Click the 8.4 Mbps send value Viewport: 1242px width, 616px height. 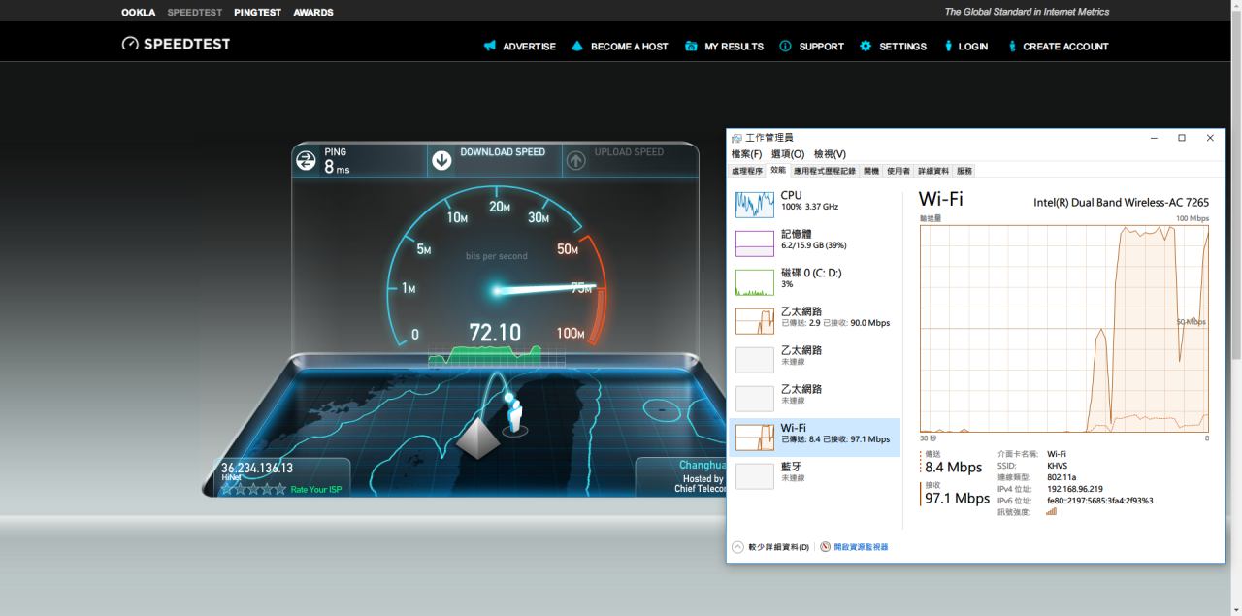(953, 468)
